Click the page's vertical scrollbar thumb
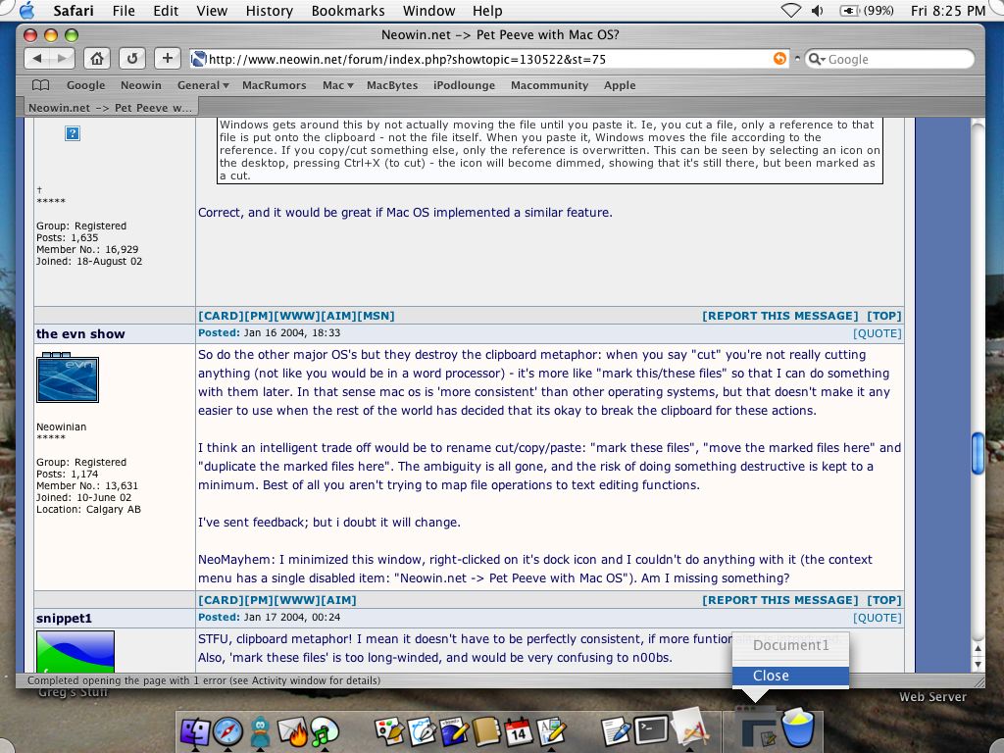Image resolution: width=1004 pixels, height=753 pixels. coord(978,453)
